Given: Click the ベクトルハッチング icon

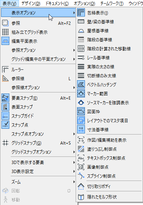Looking at the screenshot, I should point(81,85).
